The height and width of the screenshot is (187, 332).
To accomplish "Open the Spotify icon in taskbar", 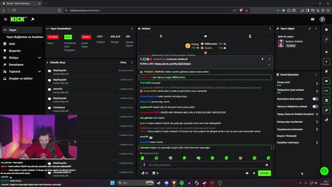I will pyautogui.click(x=182, y=183).
